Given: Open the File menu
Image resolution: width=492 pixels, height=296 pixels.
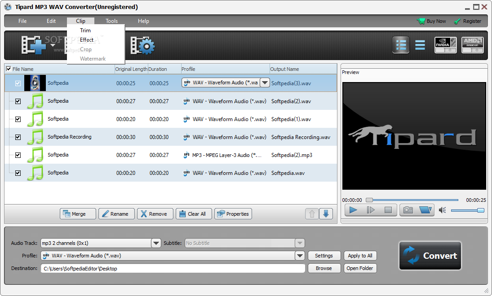Looking at the screenshot, I should pos(22,21).
